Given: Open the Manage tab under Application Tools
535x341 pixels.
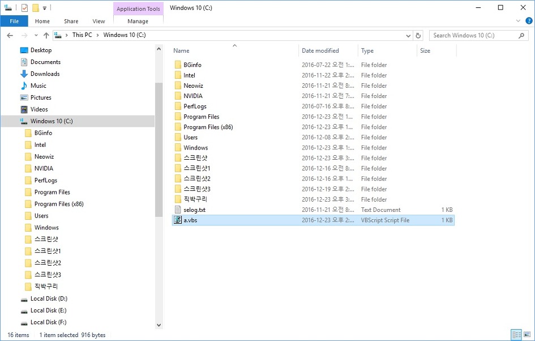Looking at the screenshot, I should pos(138,21).
